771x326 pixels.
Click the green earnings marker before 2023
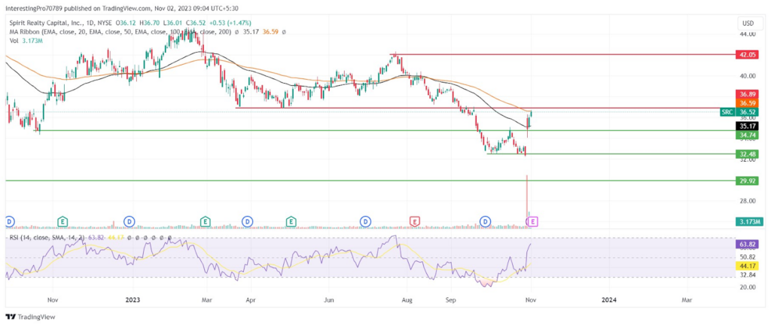pyautogui.click(x=62, y=222)
